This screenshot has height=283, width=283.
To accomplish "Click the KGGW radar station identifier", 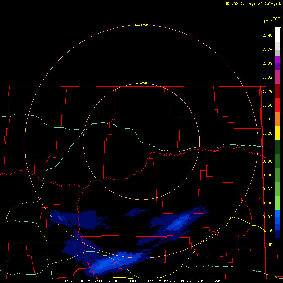I will tap(170, 281).
